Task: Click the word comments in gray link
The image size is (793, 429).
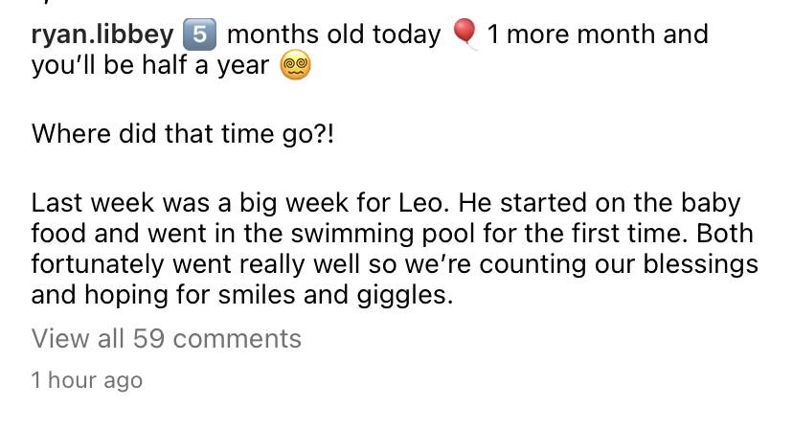Action: click(x=238, y=339)
